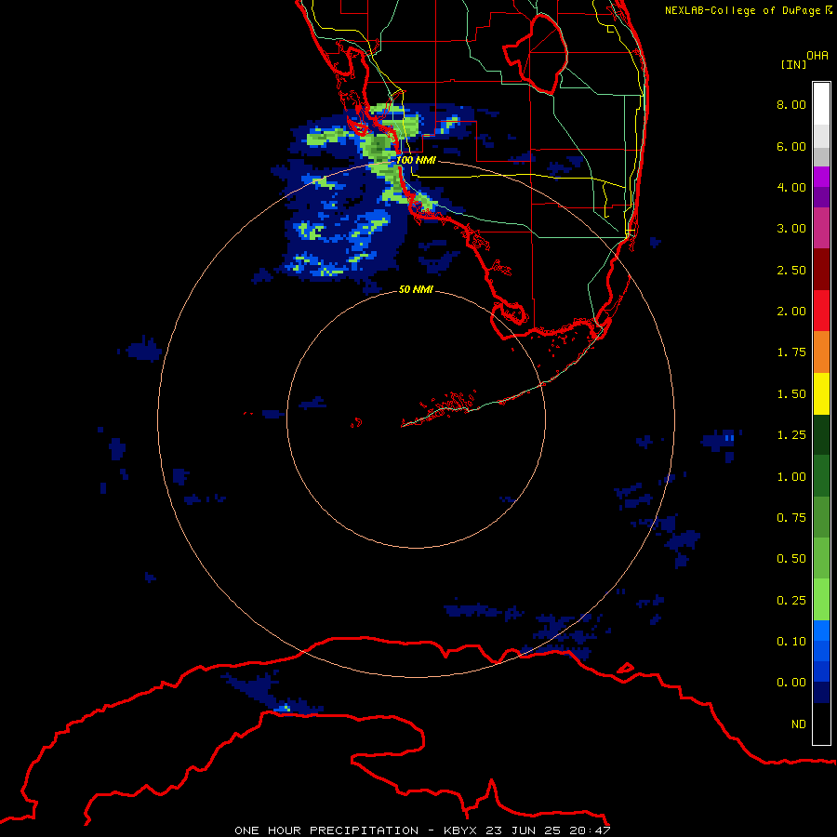Select the 1.50 legend value
Image resolution: width=837 pixels, height=837 pixels.
pyautogui.click(x=791, y=394)
